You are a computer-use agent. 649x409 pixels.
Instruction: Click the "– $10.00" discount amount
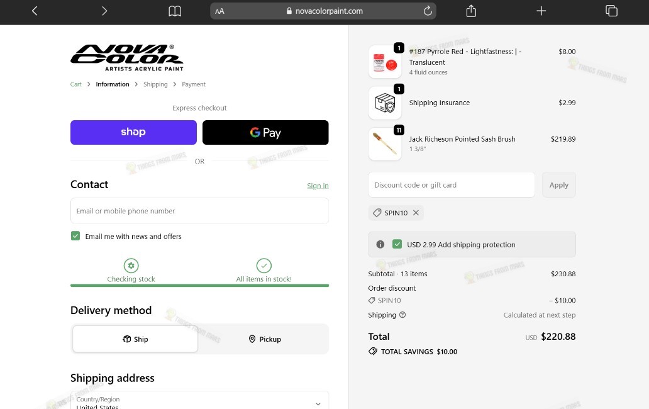pyautogui.click(x=562, y=300)
